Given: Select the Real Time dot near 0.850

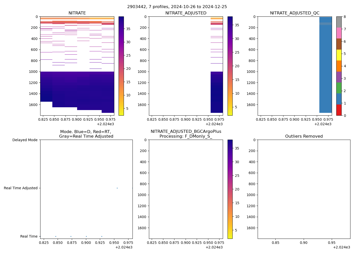Looking at the screenshot, I should 56,236.
